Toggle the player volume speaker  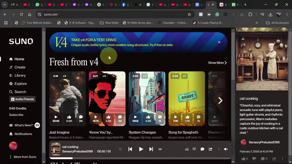226,149
